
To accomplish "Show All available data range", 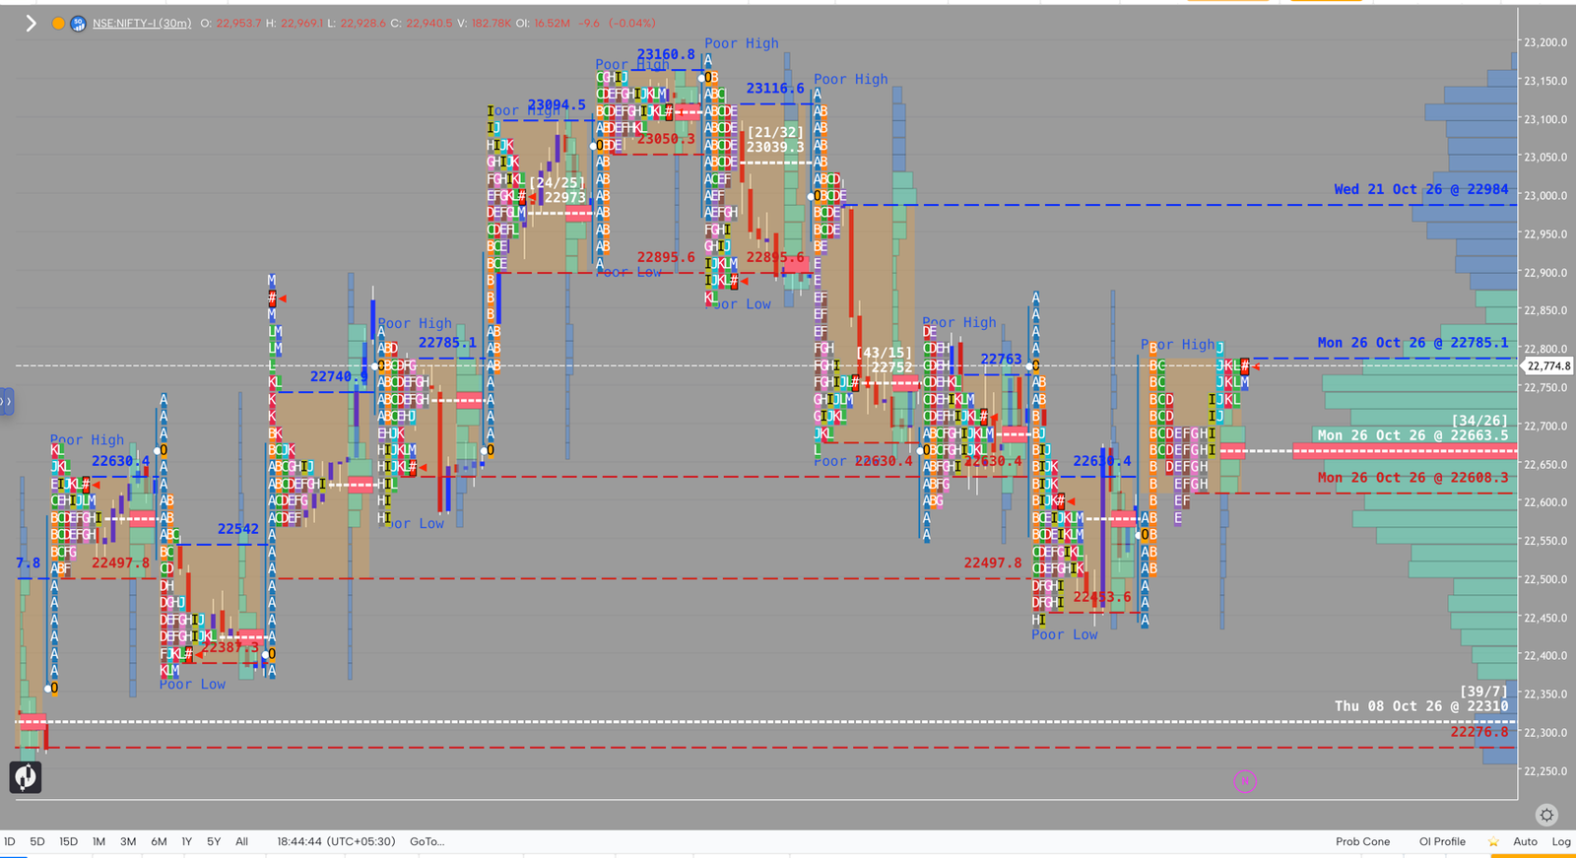I will (241, 842).
